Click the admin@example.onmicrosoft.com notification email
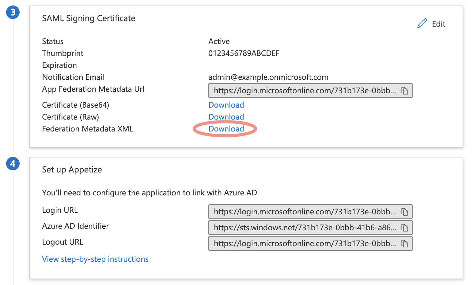Image resolution: width=473 pixels, height=285 pixels. pyautogui.click(x=268, y=77)
